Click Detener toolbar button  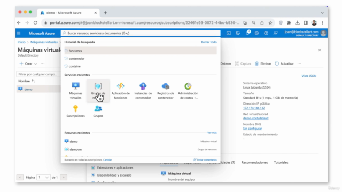[226, 63]
